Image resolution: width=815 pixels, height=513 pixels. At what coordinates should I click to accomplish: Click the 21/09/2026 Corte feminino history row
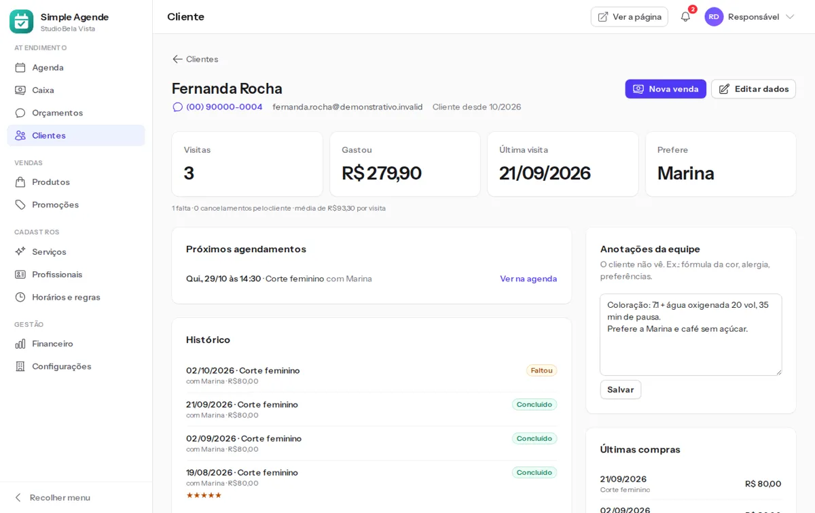(372, 409)
